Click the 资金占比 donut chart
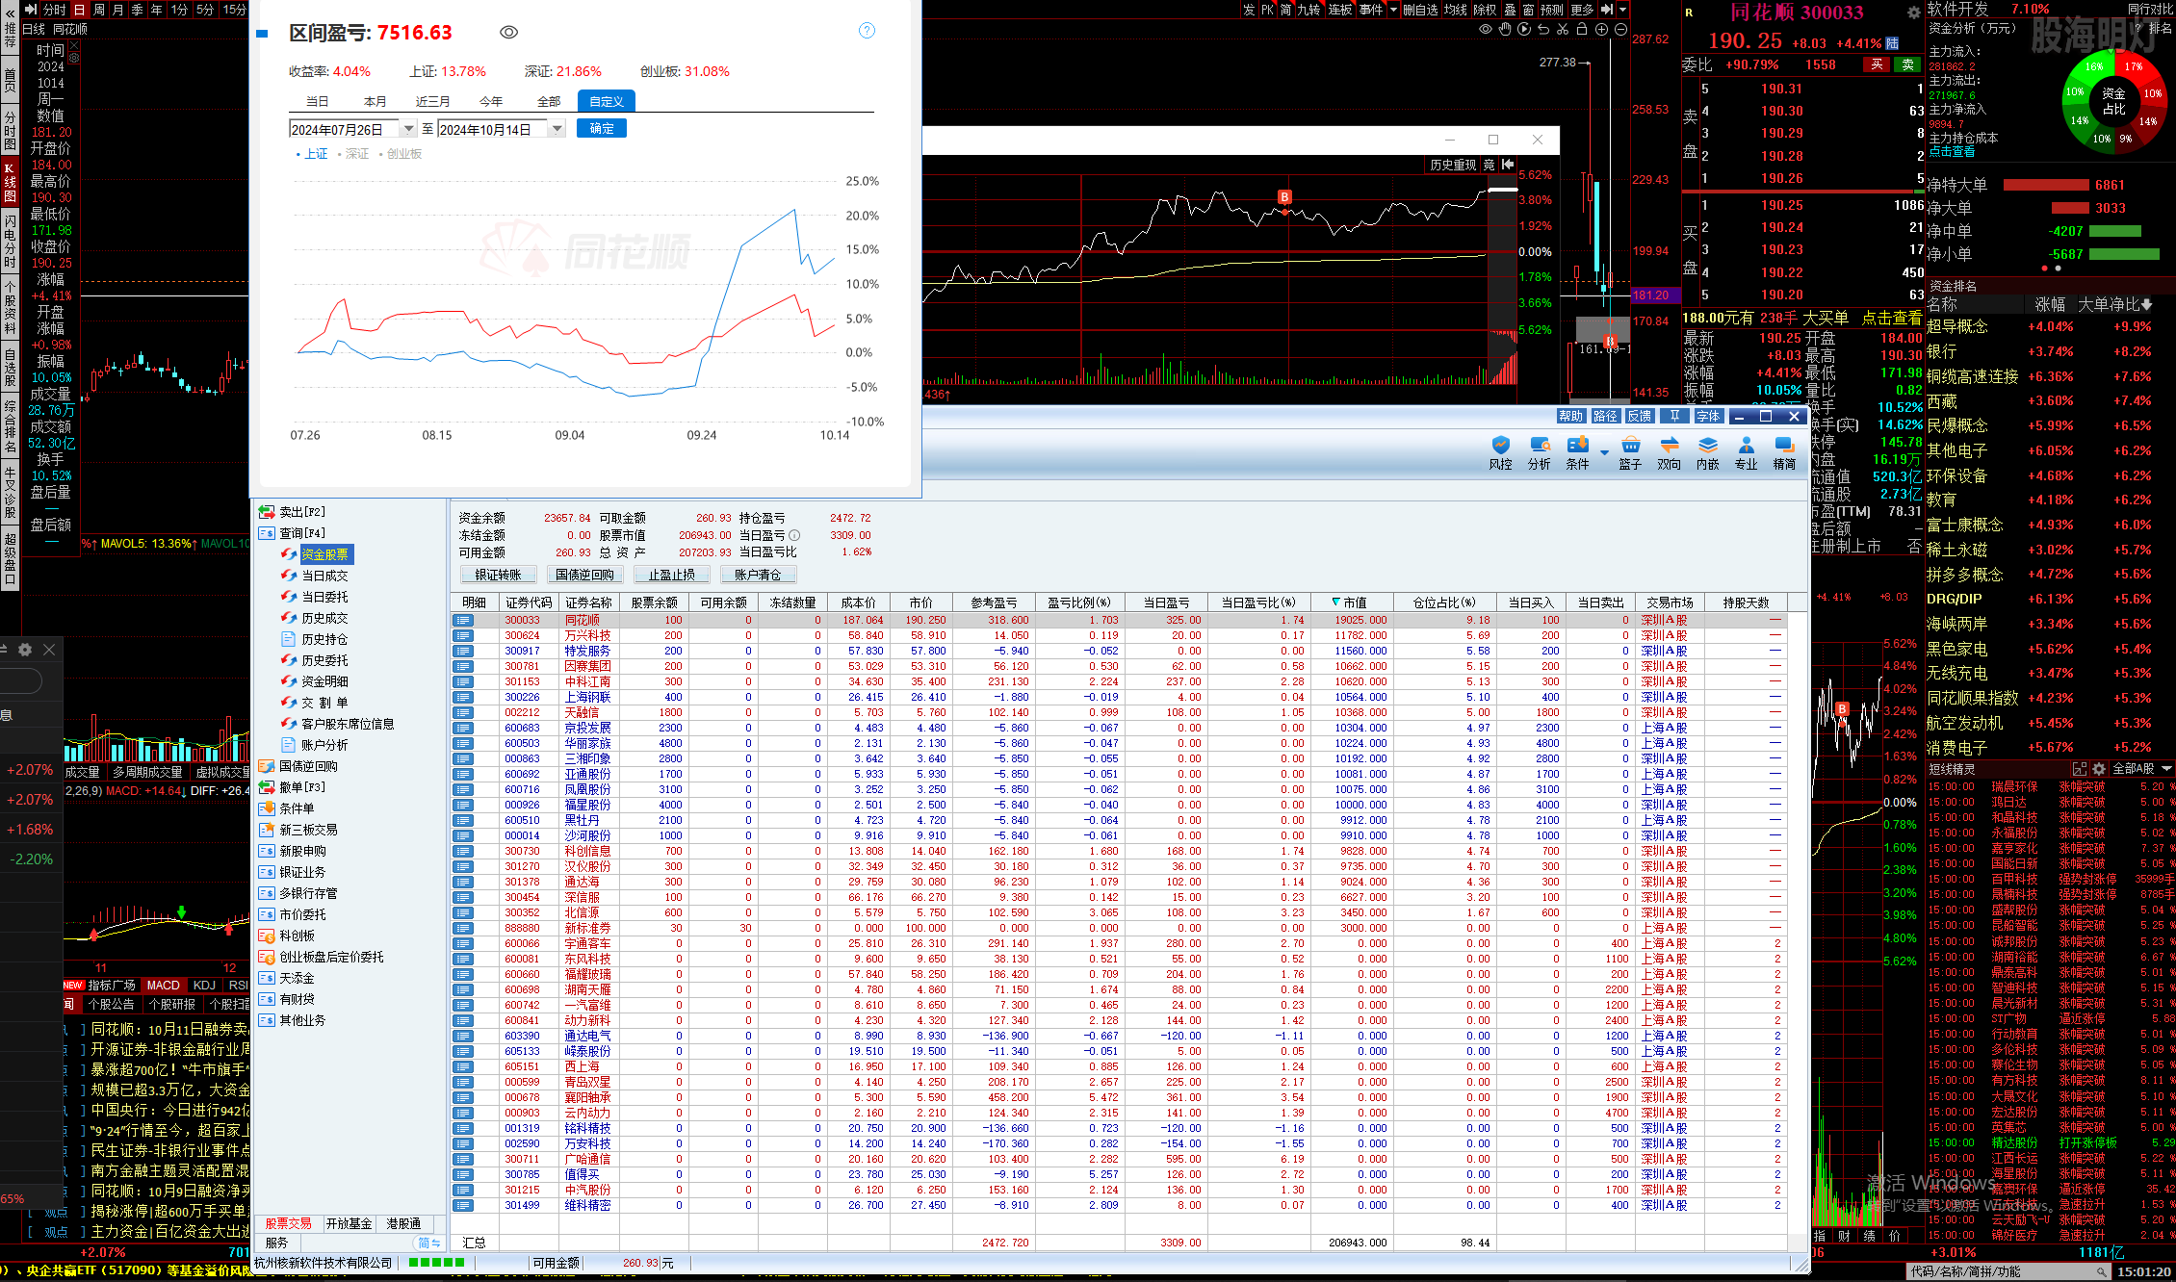The height and width of the screenshot is (1282, 2176). coord(2113,101)
